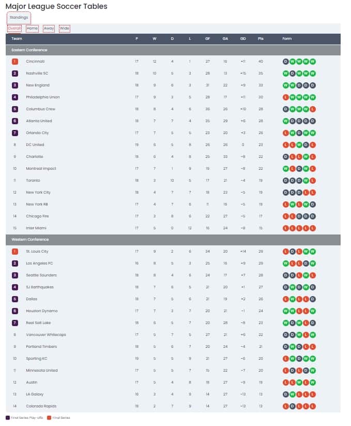The image size is (351, 426).
Task: Open the Standings tab
Action: pos(19,17)
